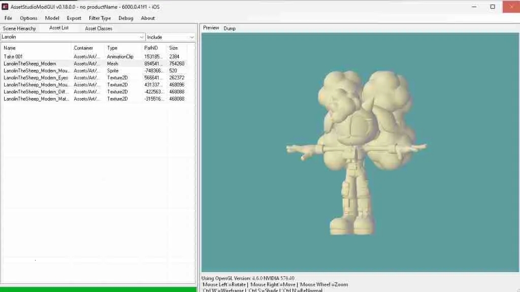Click the 262372 size cell
520x292 pixels.
tap(177, 78)
